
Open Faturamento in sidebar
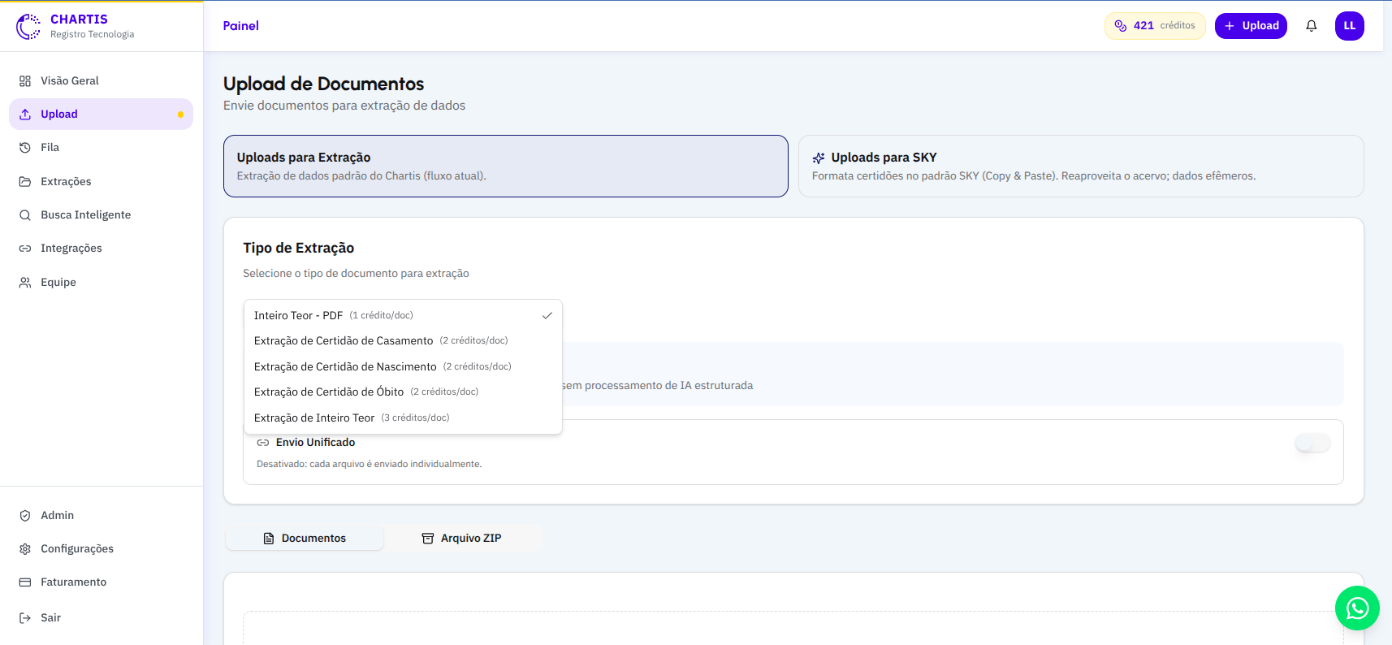[x=101, y=582]
